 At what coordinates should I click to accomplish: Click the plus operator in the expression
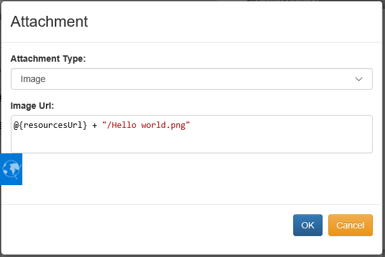[94, 126]
